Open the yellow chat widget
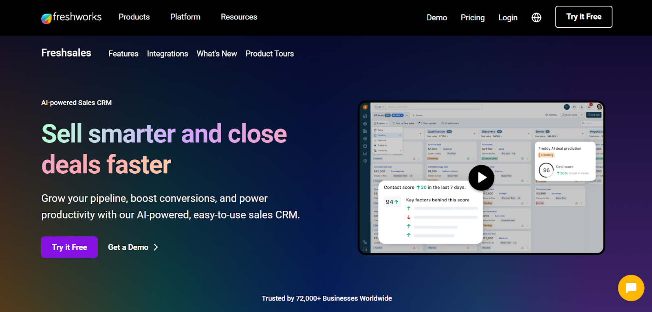Viewport: 652px width, 312px height. [631, 288]
